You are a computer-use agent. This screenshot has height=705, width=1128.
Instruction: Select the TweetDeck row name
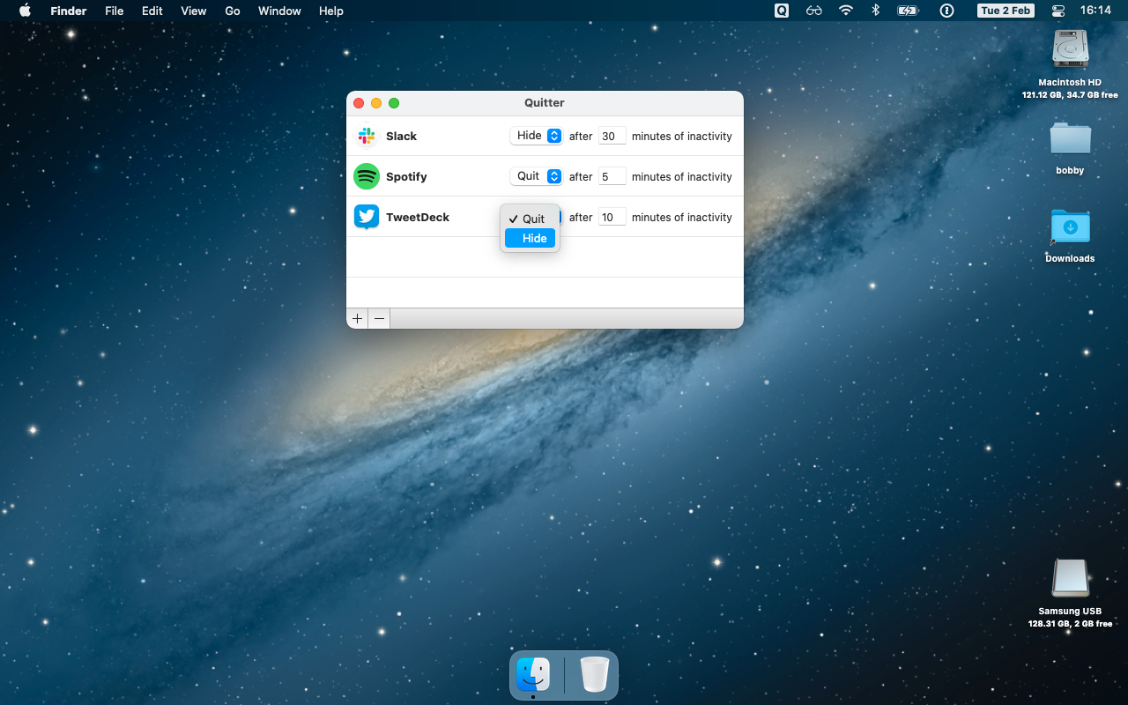point(418,217)
